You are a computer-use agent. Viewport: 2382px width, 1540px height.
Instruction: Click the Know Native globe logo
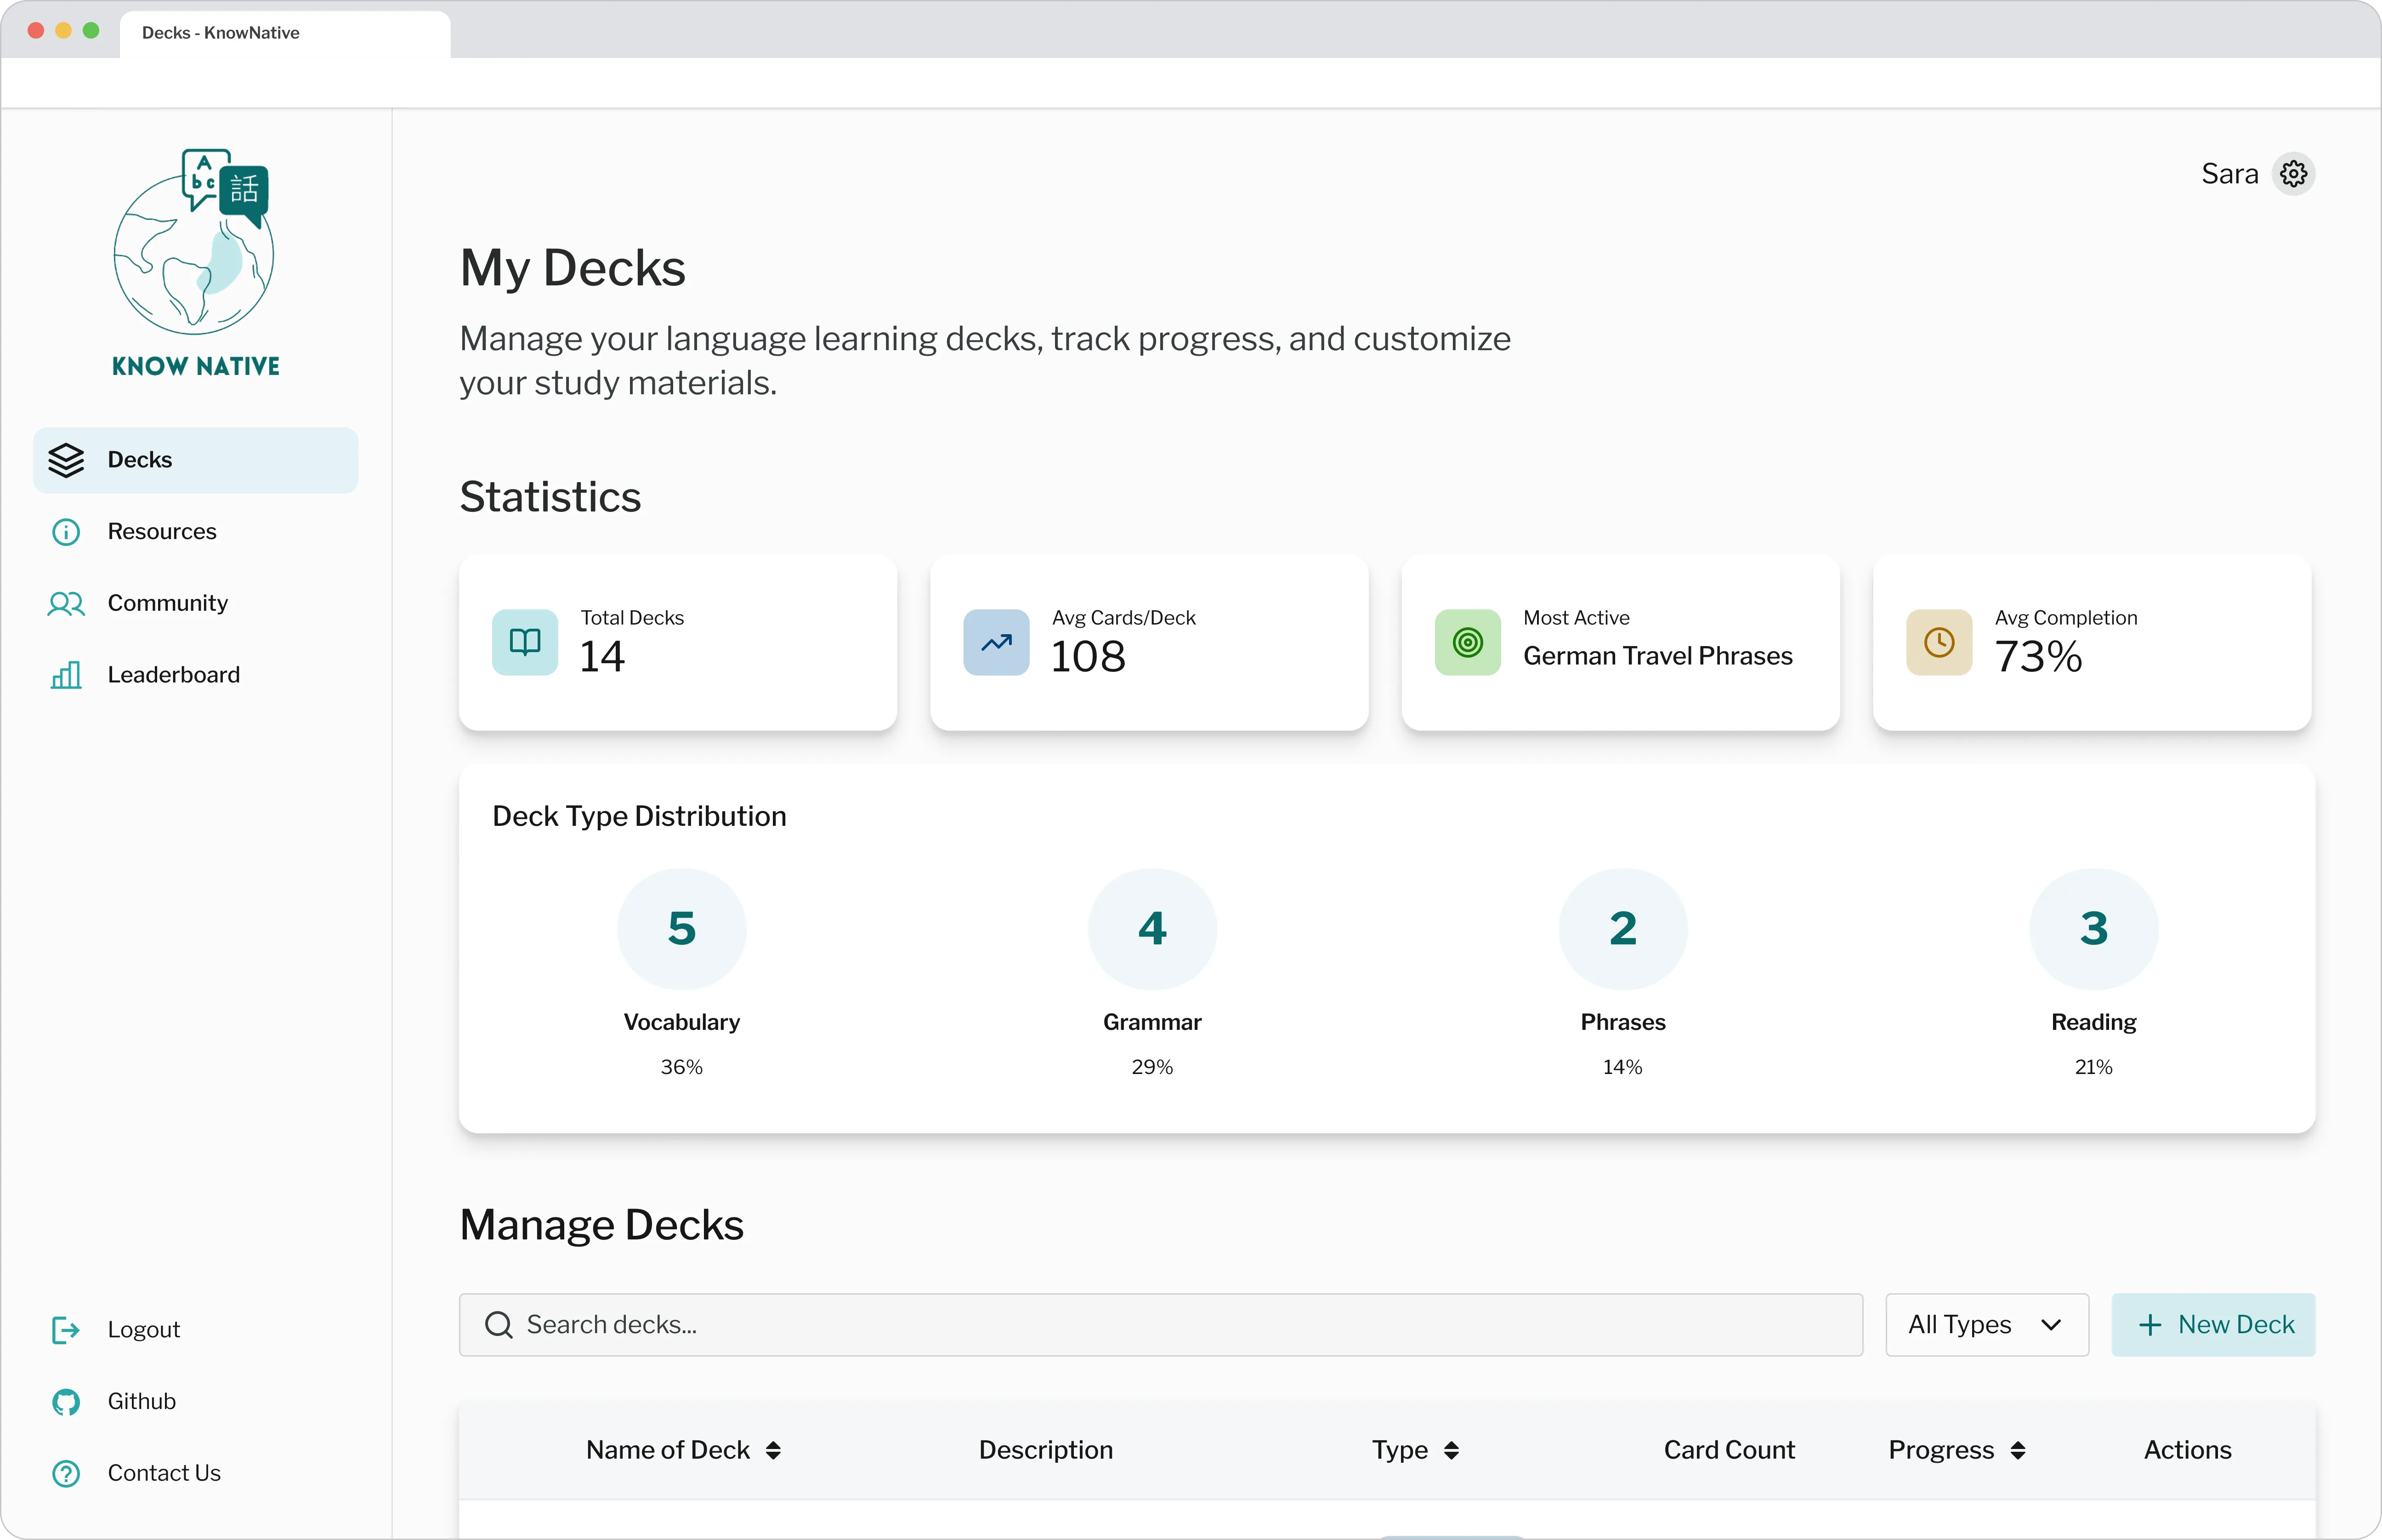point(195,262)
